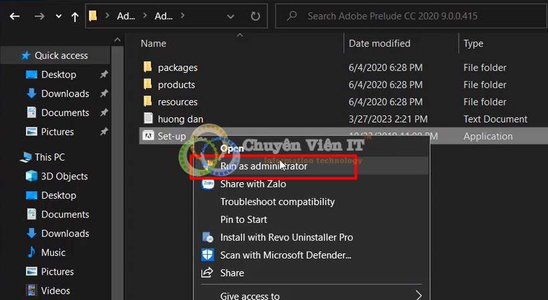Expand the Give access to submenu
548x300 pixels.
418,295
